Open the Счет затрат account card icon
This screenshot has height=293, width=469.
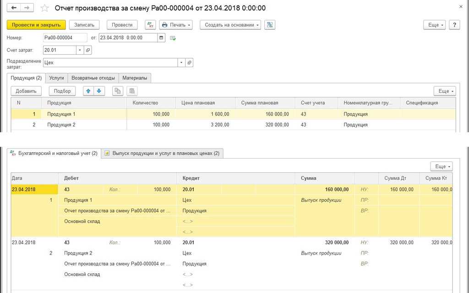click(88, 50)
